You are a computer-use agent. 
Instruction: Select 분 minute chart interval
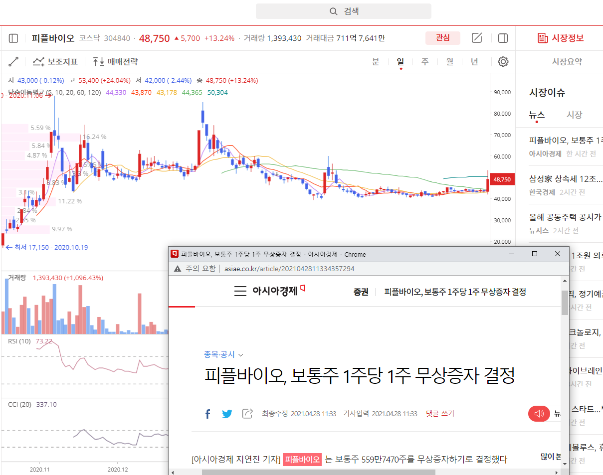[x=376, y=62]
